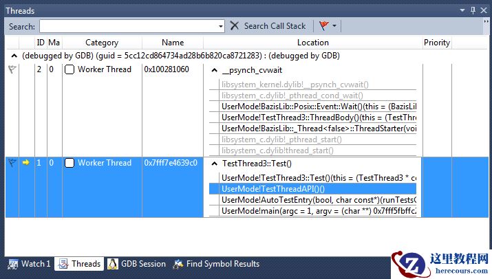Sort by the Name column header
The image size is (492, 279).
tap(173, 43)
